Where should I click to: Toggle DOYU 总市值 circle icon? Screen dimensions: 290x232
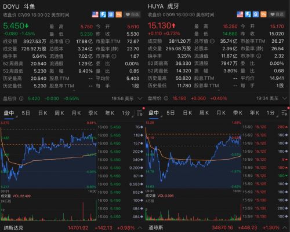point(67,41)
